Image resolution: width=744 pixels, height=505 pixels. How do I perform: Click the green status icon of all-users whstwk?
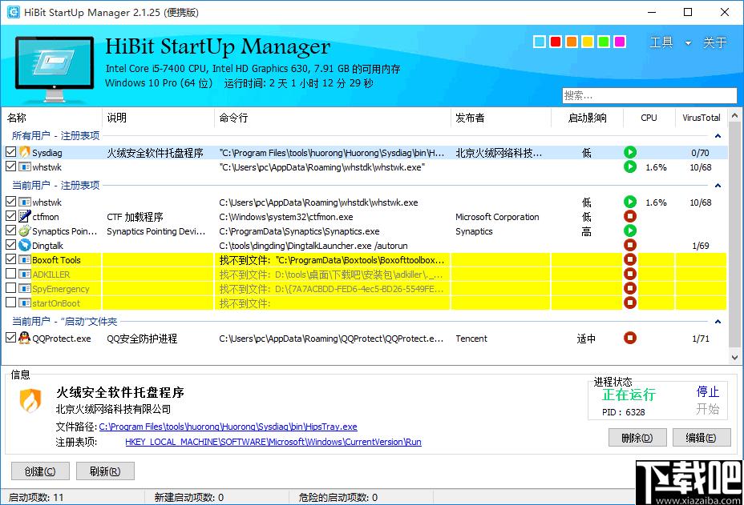[x=629, y=166]
